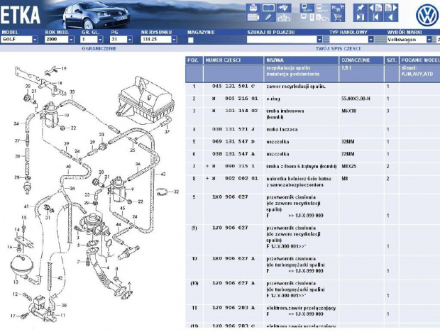Click the ELSA computer icon
440x332 pixels.
coord(307,8)
